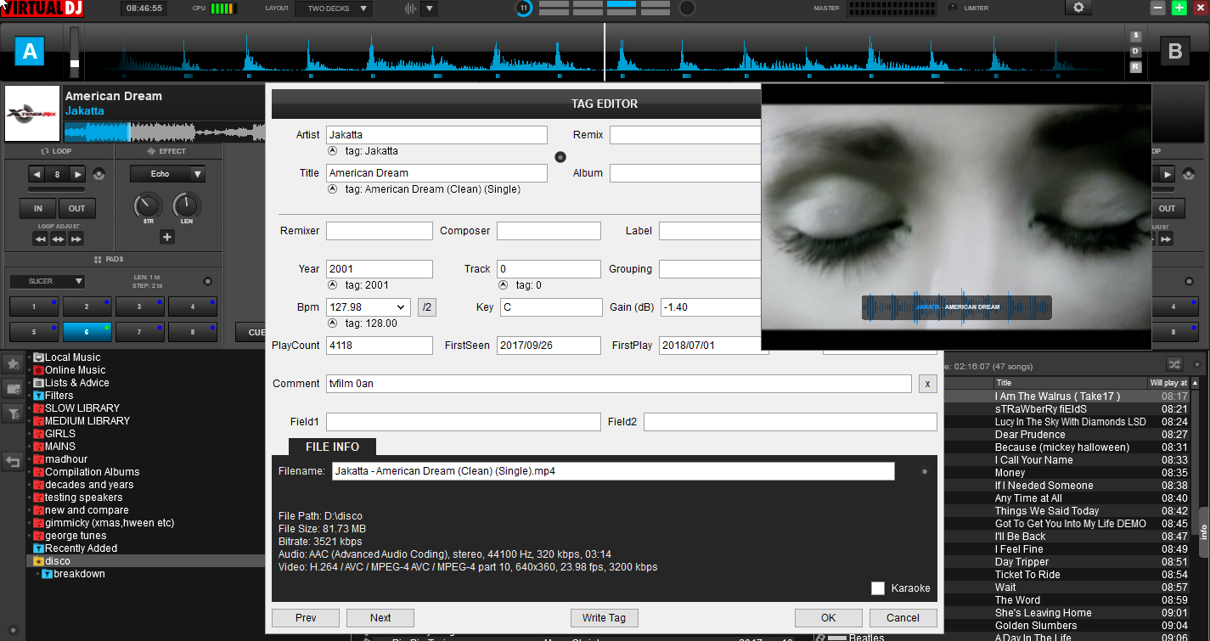Open the vertical info tab at right edge
This screenshot has width=1210, height=641.
[x=1204, y=532]
